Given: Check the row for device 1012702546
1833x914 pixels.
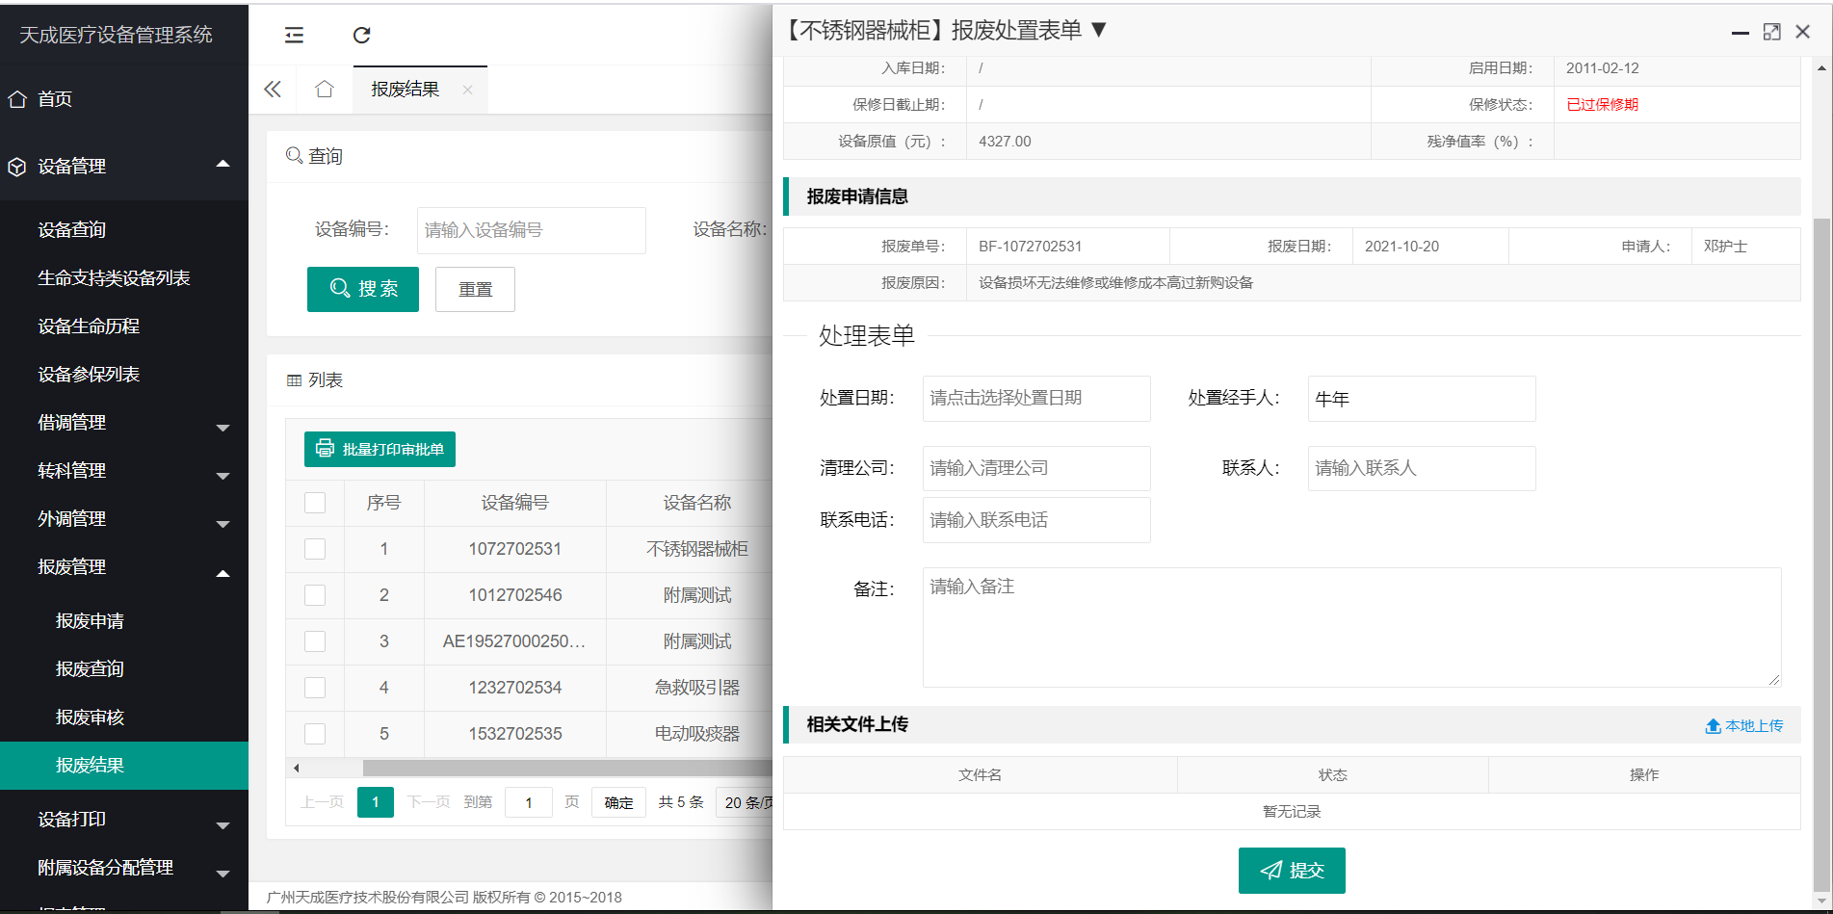Looking at the screenshot, I should (x=315, y=595).
